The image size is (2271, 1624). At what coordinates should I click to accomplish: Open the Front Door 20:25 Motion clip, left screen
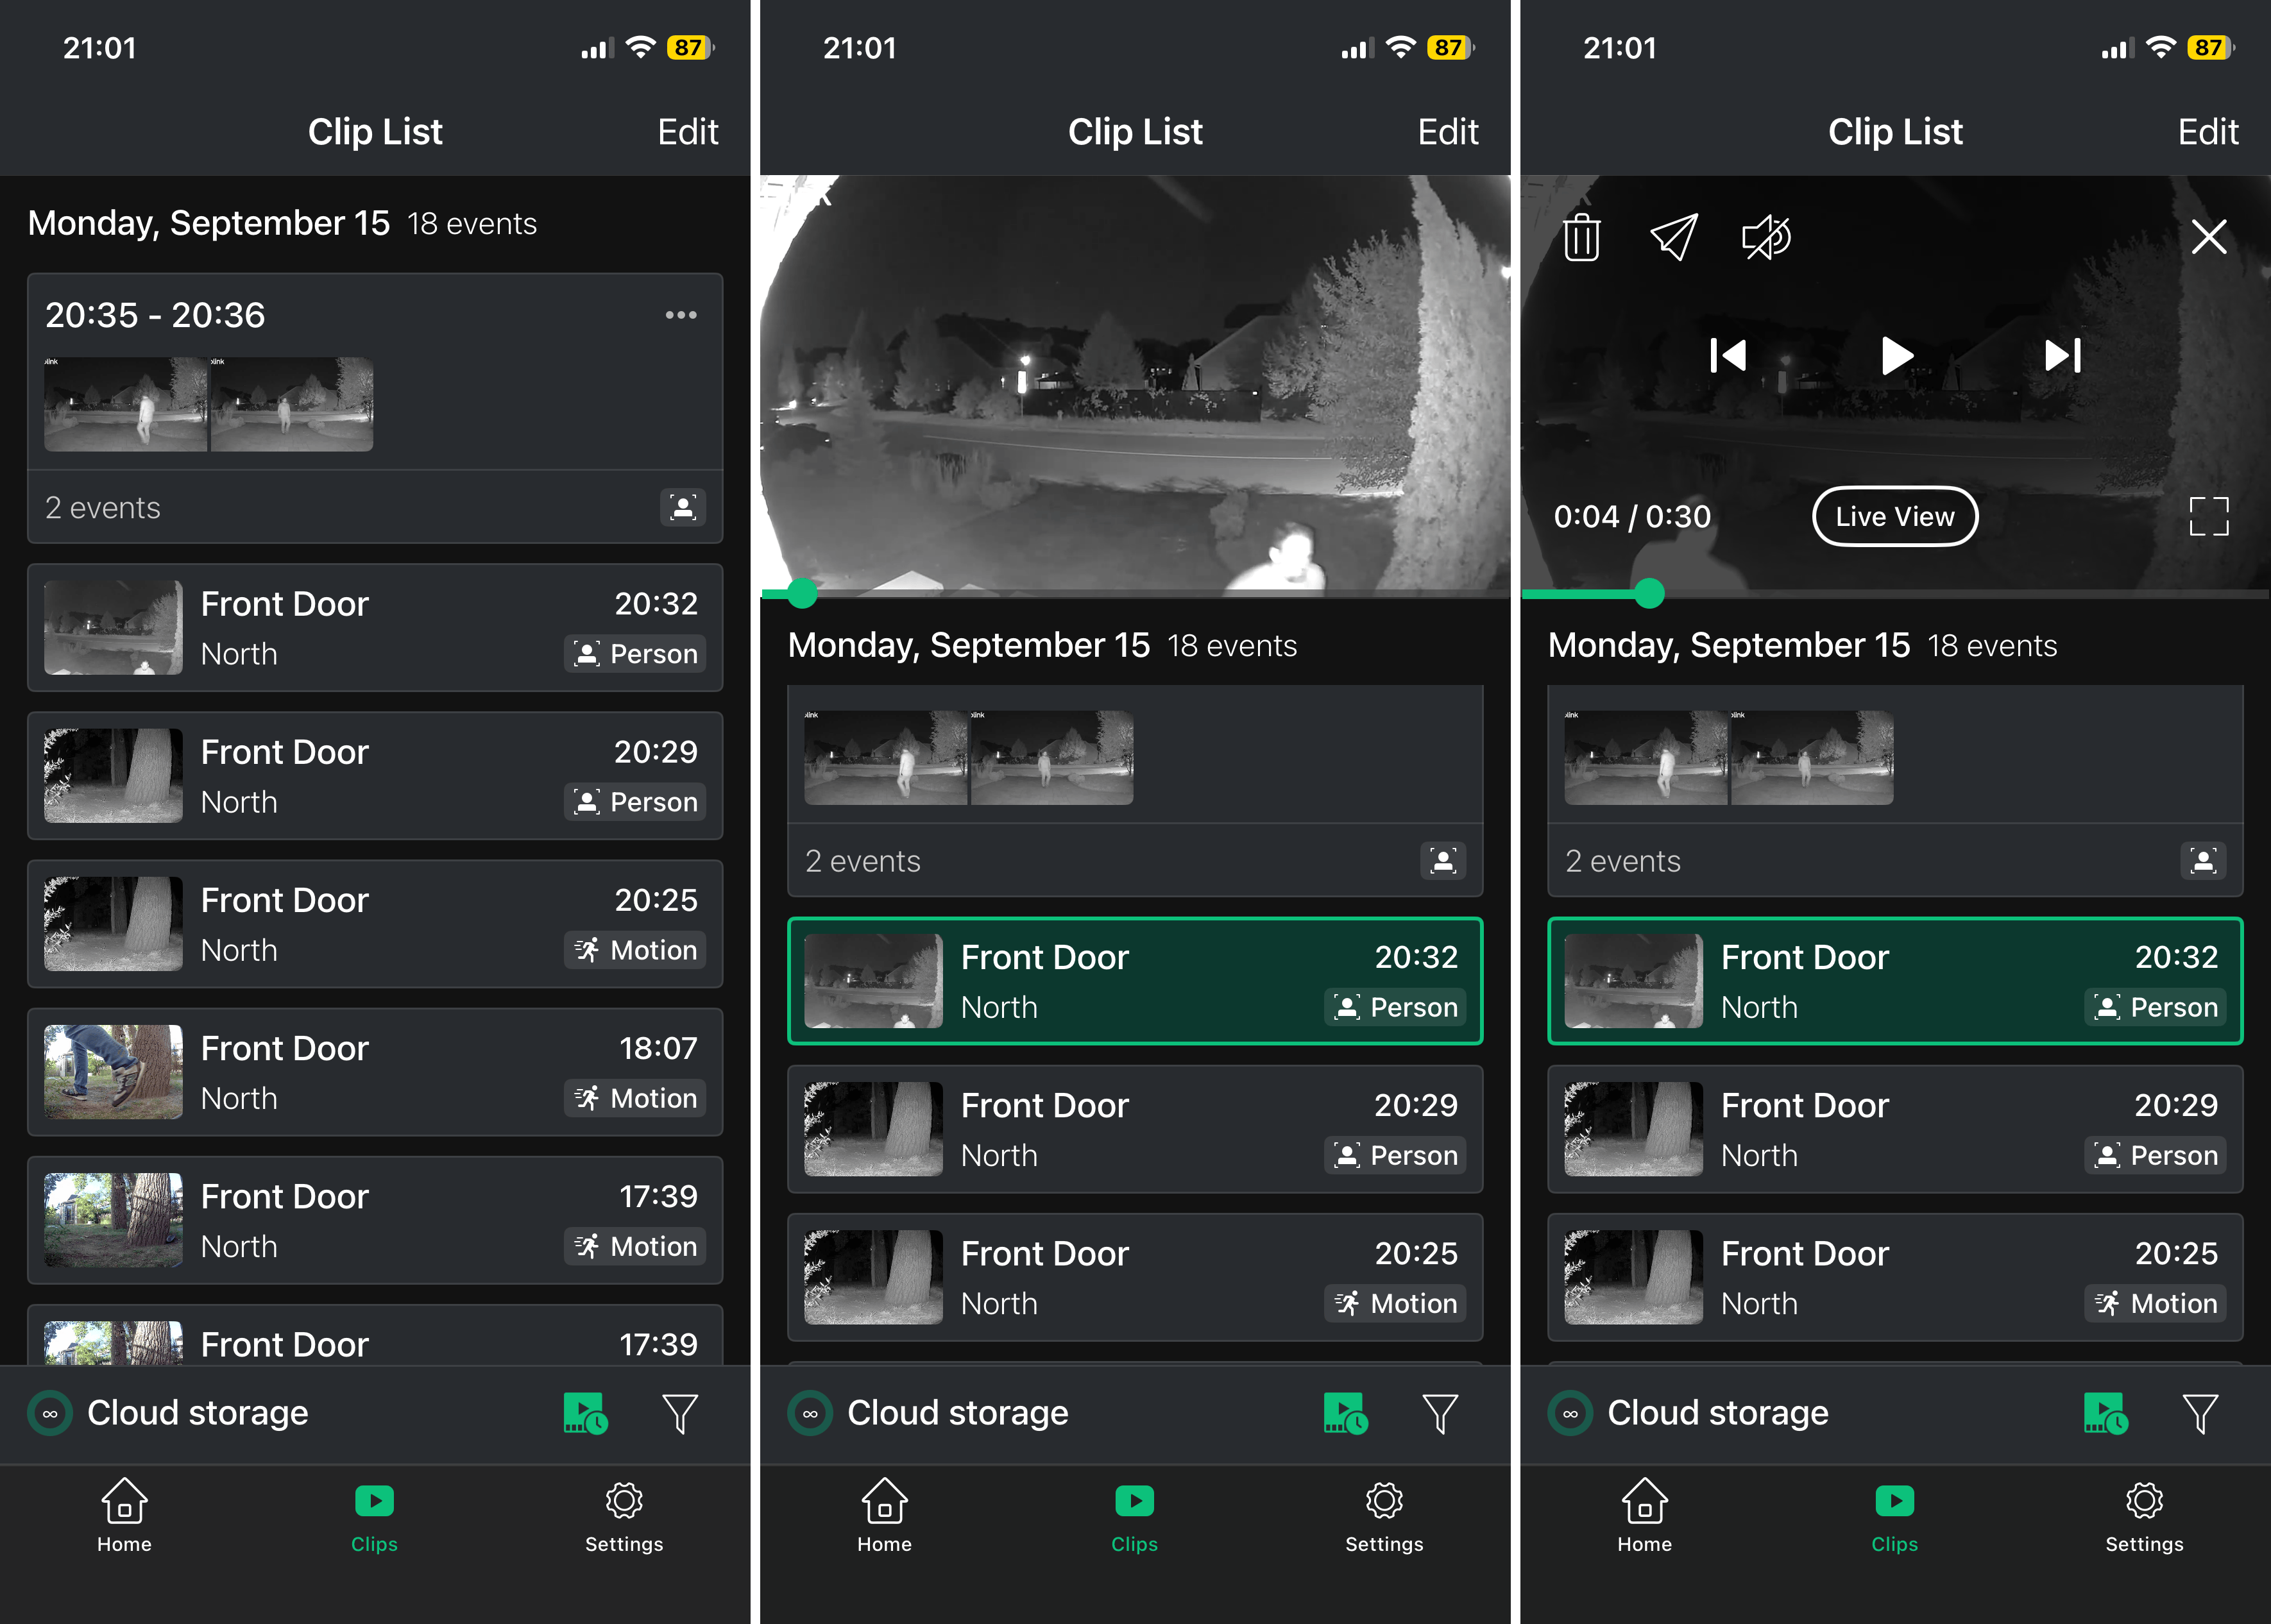(375, 924)
